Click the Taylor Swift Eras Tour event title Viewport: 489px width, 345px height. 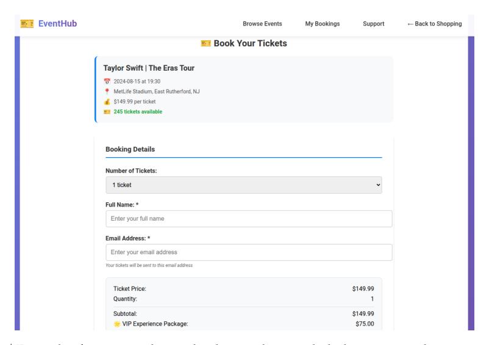point(149,68)
